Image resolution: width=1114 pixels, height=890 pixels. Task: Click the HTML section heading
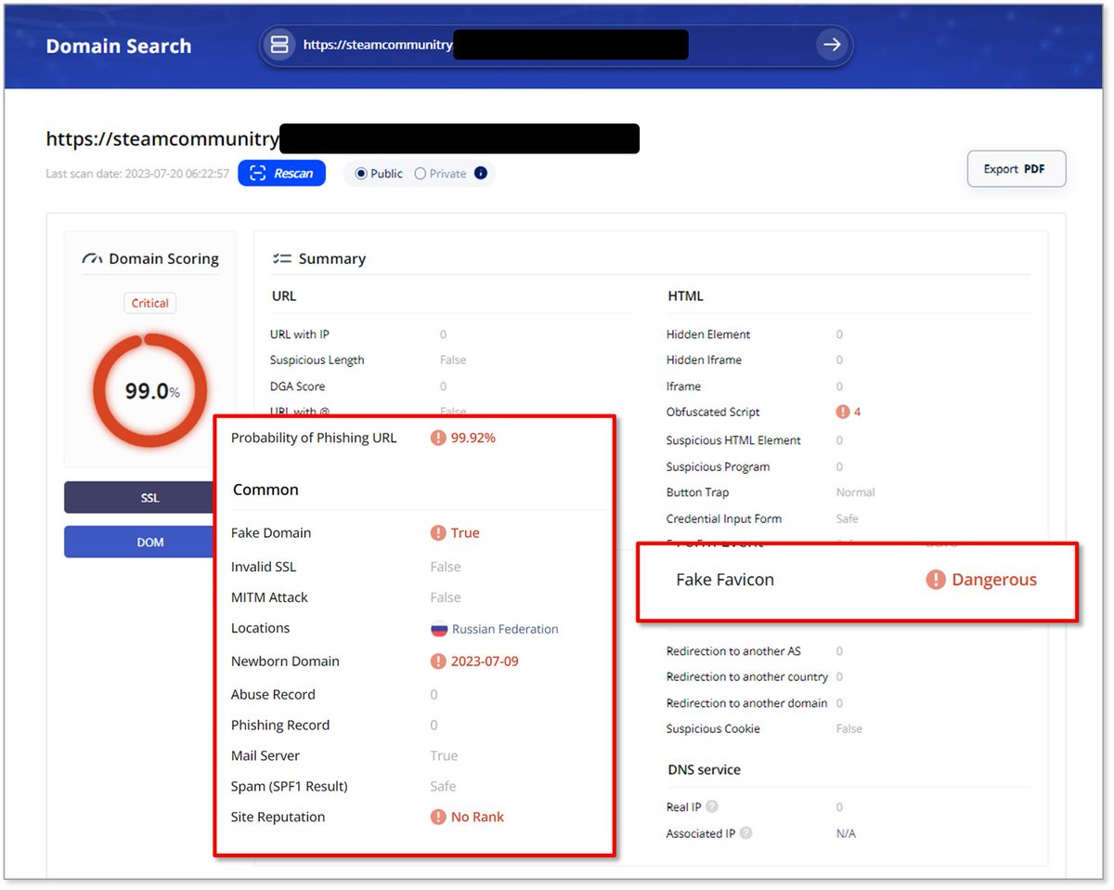tap(686, 296)
